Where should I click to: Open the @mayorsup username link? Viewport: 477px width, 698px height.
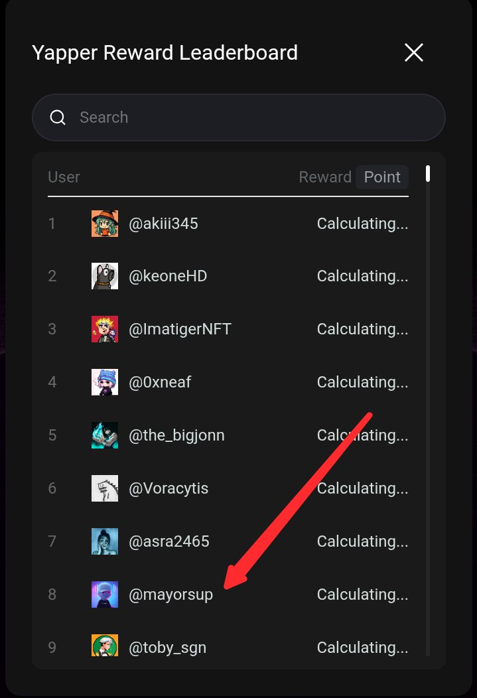click(x=171, y=594)
